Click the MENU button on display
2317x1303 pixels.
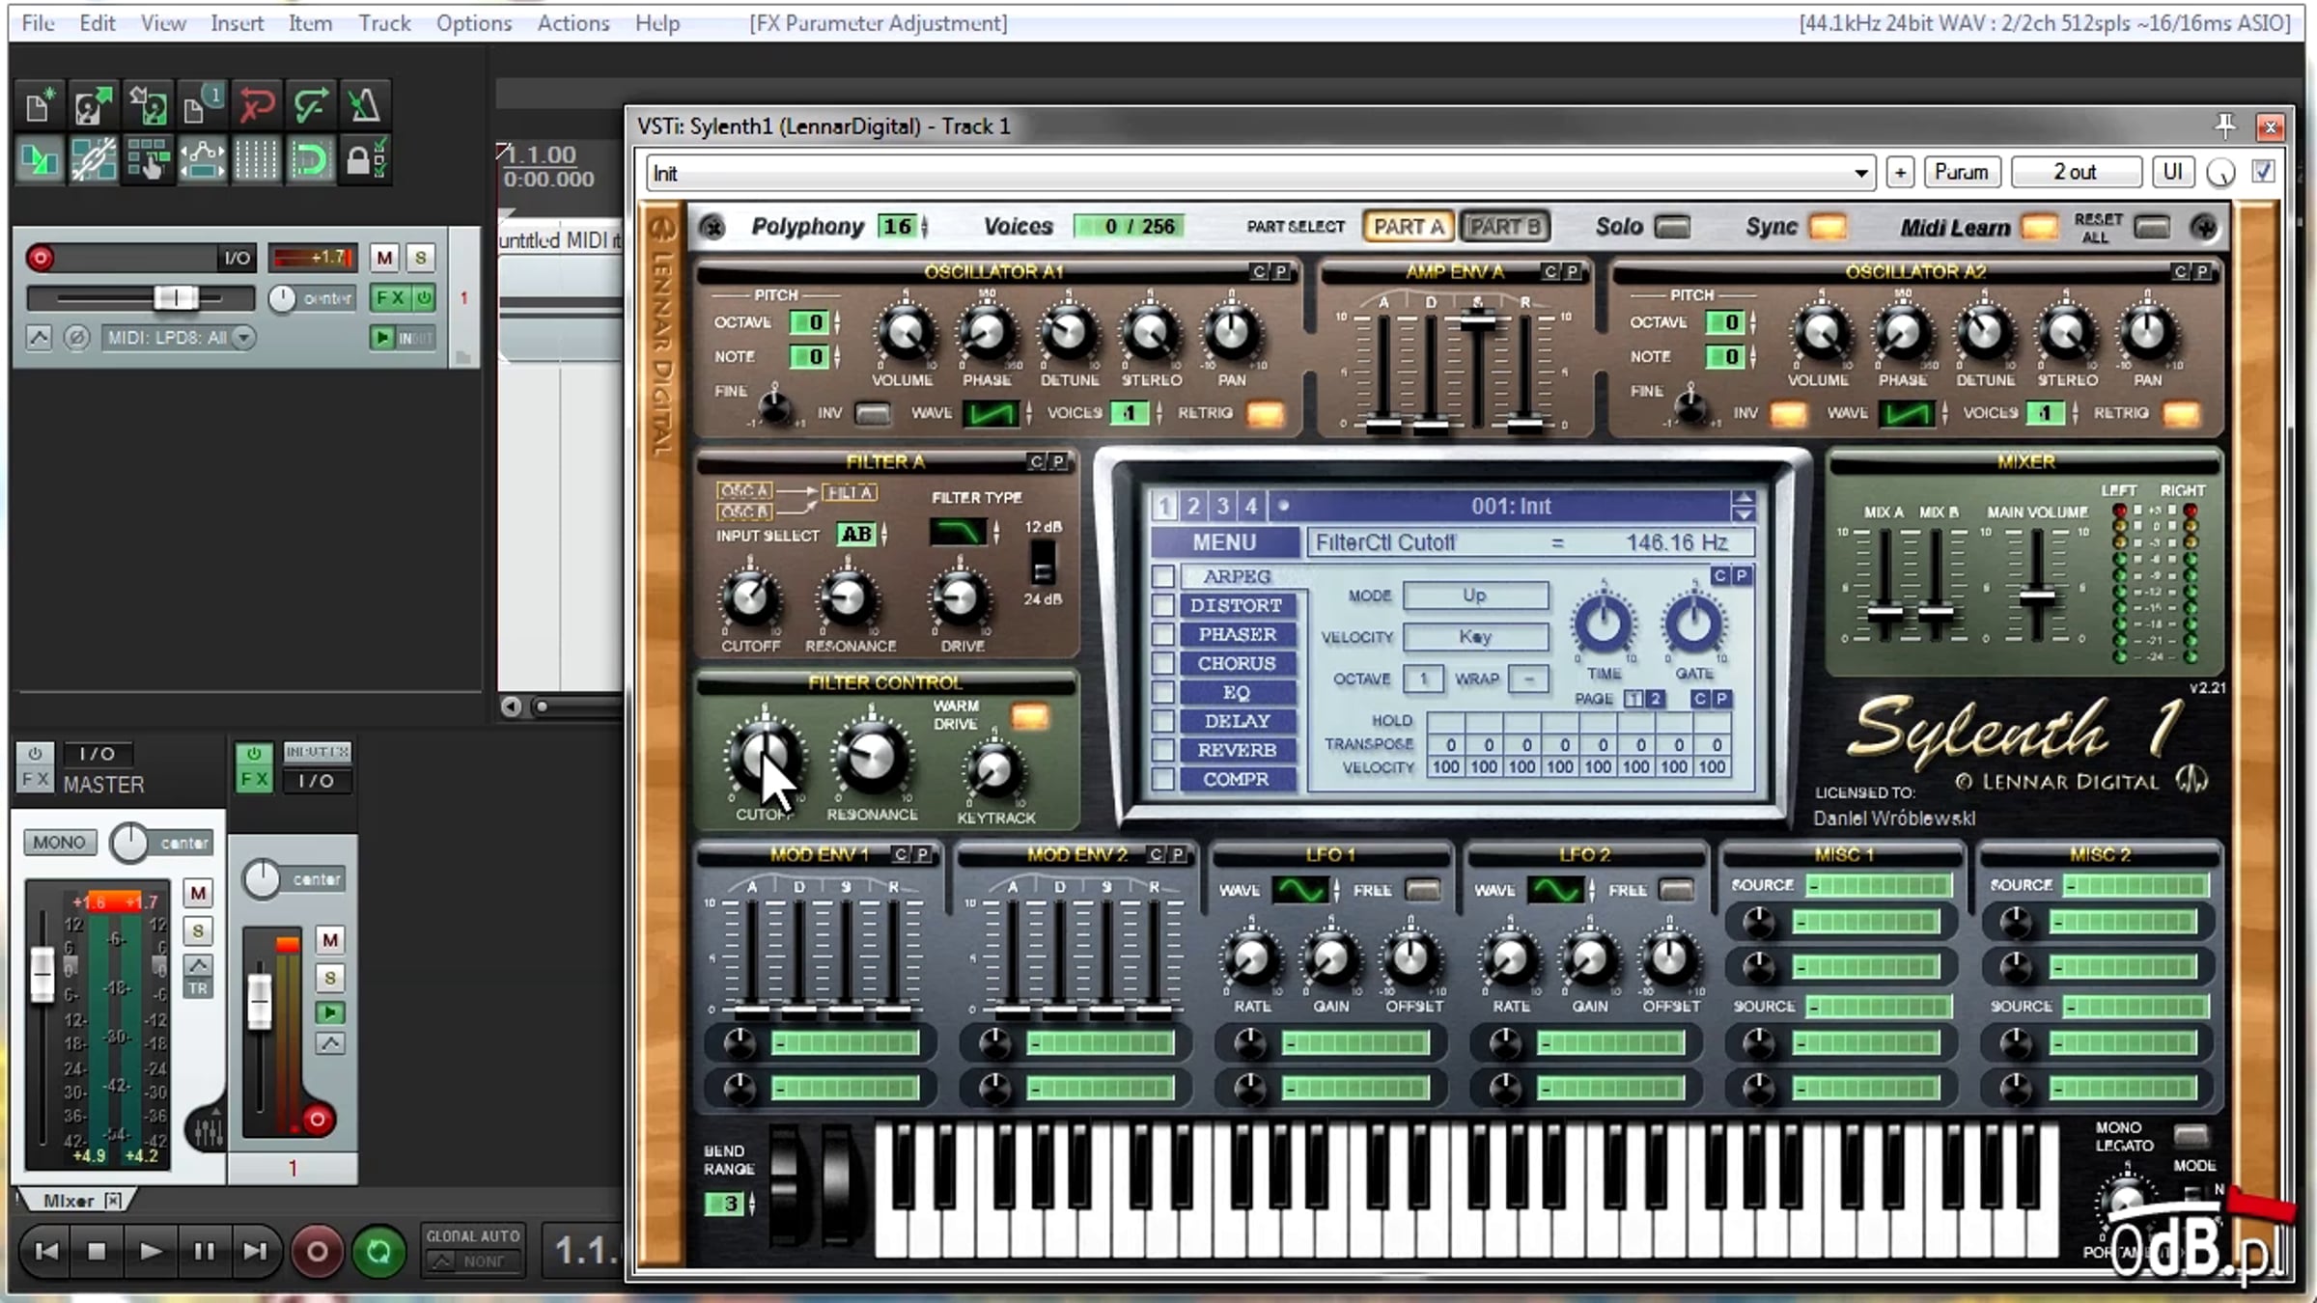click(1224, 542)
